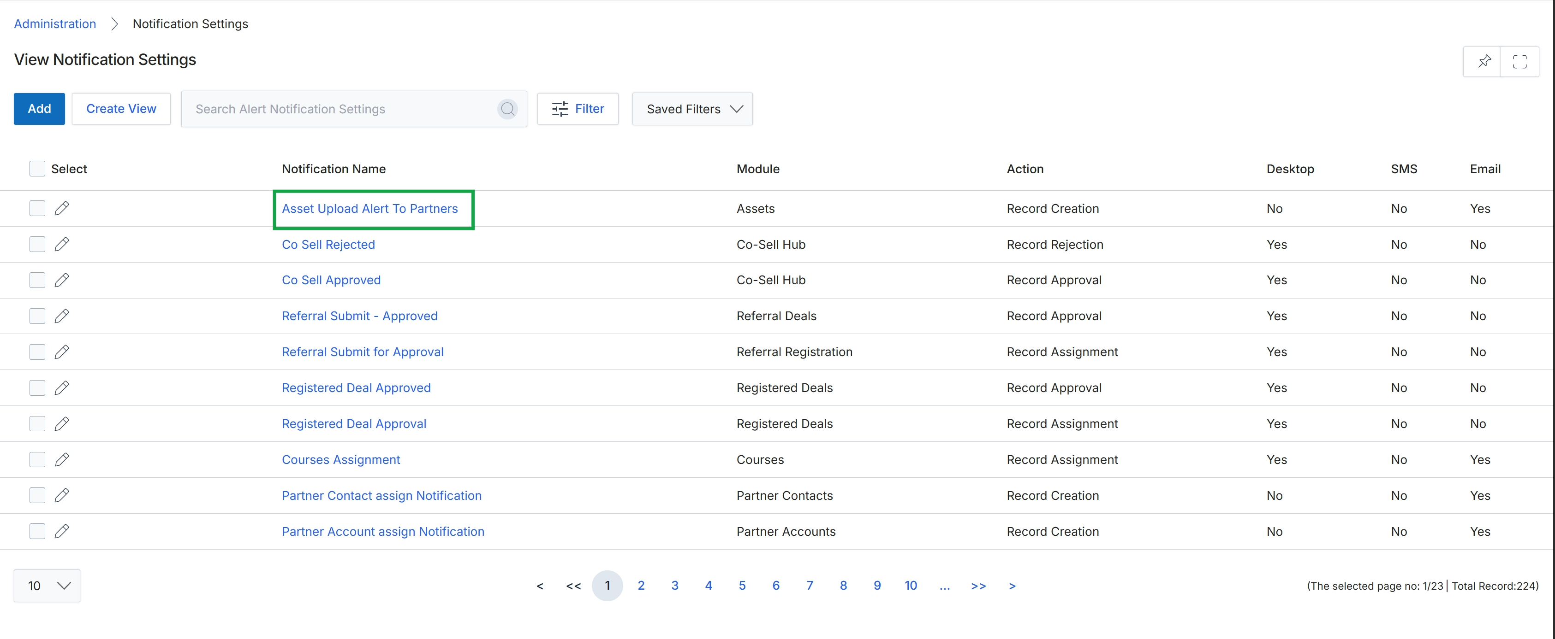Viewport: 1555px width, 639px height.
Task: Go to page 3 of results
Action: click(x=675, y=586)
